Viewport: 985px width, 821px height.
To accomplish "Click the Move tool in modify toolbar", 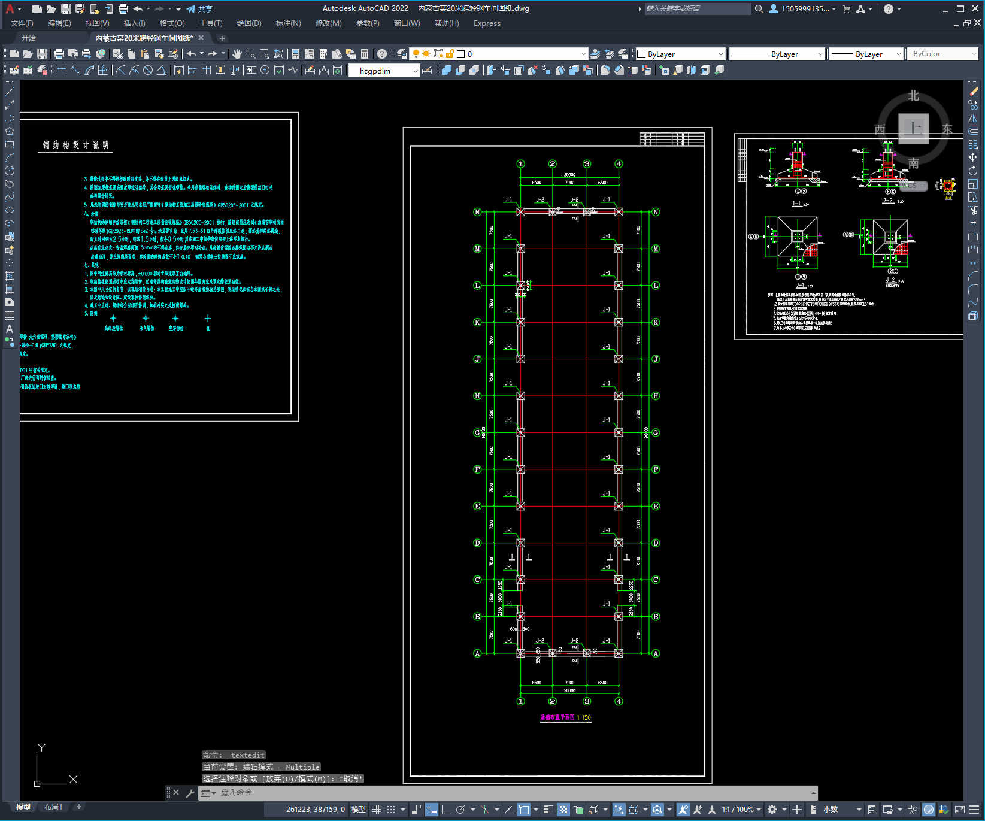I will pos(973,157).
